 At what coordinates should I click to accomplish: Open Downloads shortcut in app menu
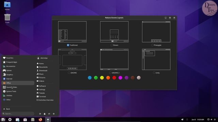(x=42, y=70)
